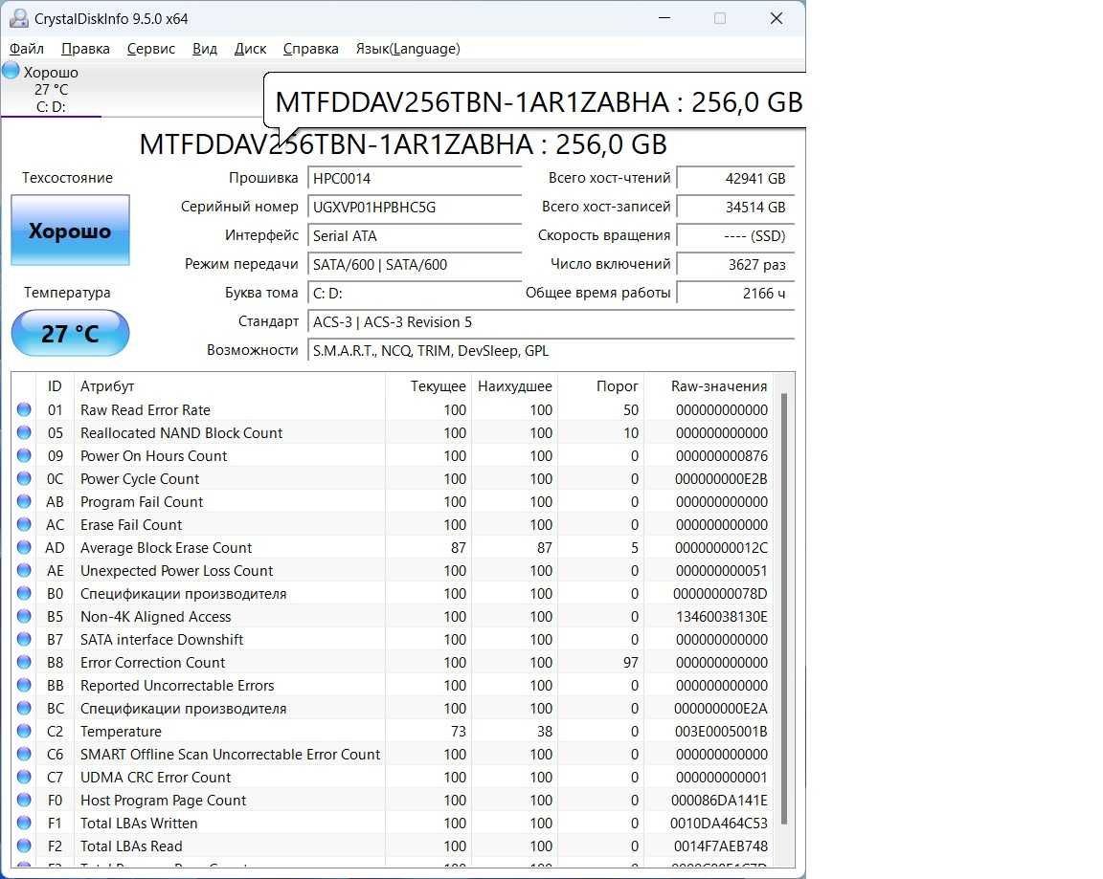Click the power-on count value 3627 раз
Screen dimensions: 1103x879
735,265
